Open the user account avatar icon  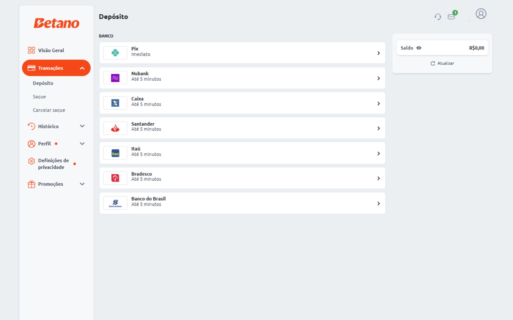[x=481, y=14]
